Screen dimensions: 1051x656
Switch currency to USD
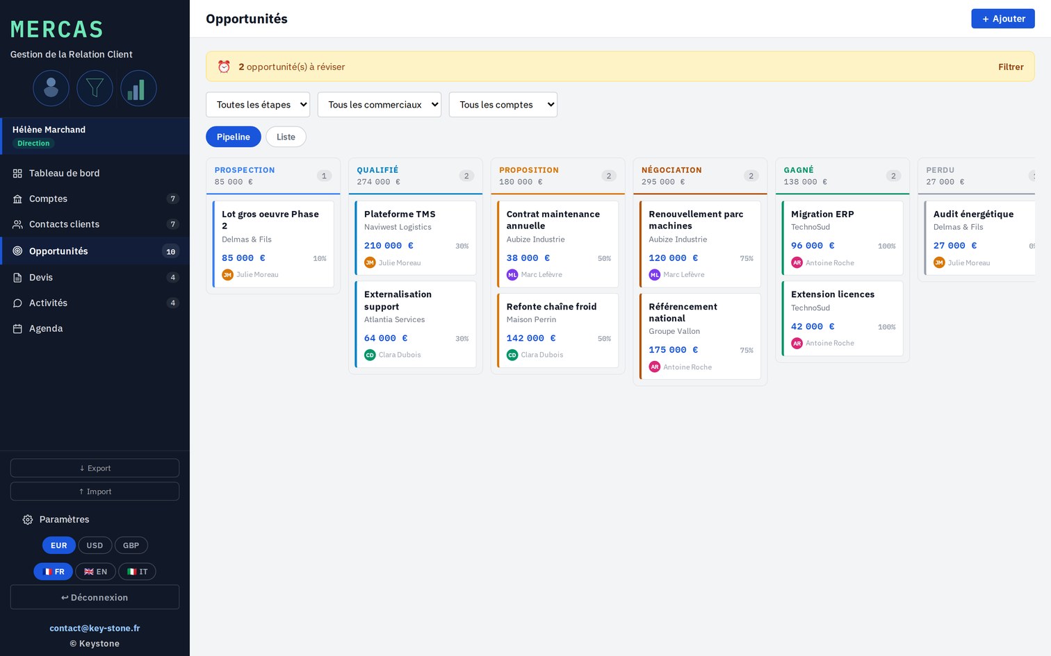point(95,546)
